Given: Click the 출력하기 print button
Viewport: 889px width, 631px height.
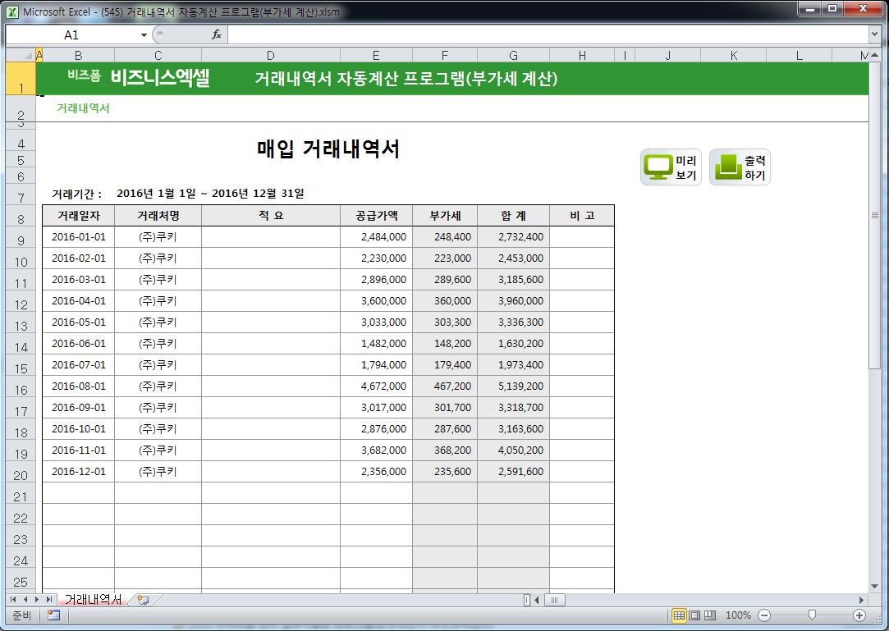Looking at the screenshot, I should tap(740, 167).
